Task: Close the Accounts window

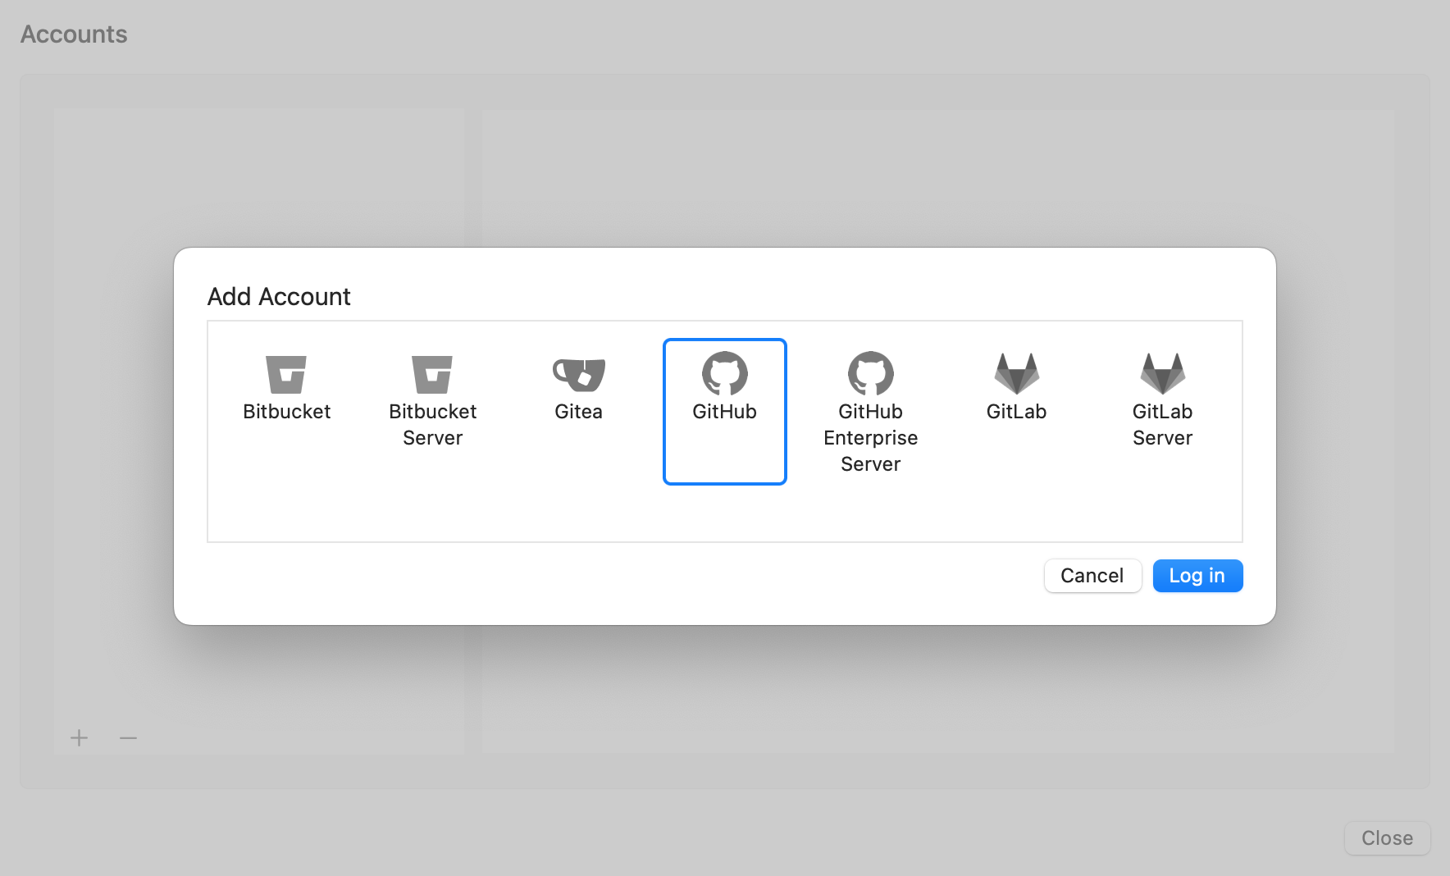Action: (x=1387, y=838)
